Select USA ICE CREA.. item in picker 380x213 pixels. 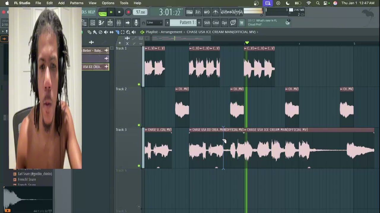(x=95, y=67)
